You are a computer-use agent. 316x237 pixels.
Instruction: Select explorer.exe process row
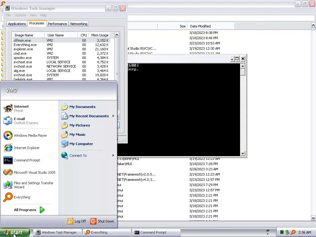61,49
